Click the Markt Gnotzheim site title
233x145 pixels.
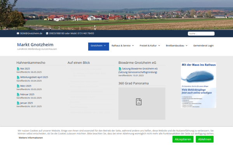pyautogui.click(x=35, y=44)
